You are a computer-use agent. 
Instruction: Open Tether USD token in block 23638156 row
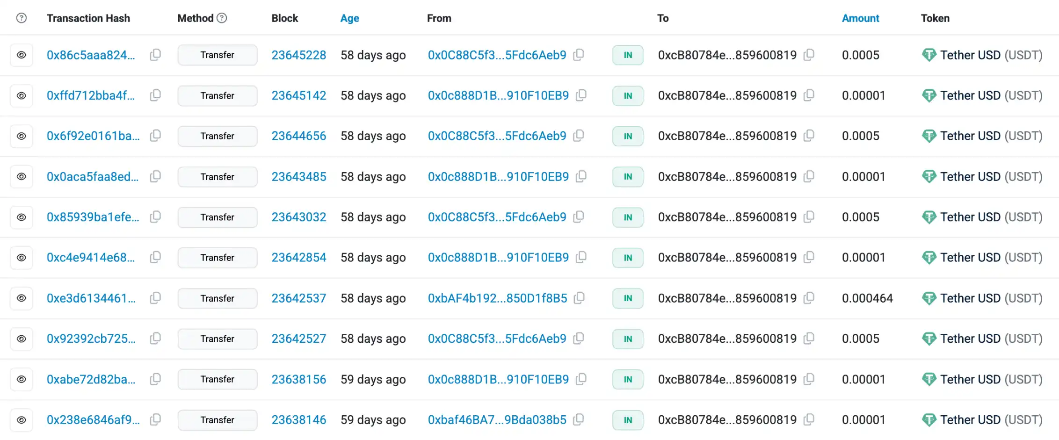(991, 379)
